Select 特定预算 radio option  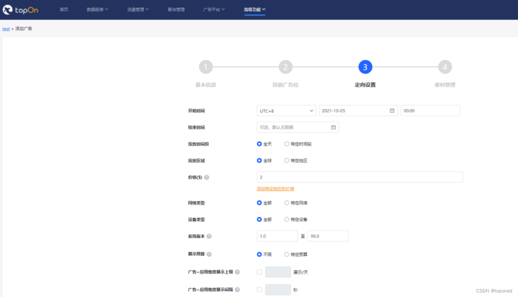pyautogui.click(x=287, y=254)
